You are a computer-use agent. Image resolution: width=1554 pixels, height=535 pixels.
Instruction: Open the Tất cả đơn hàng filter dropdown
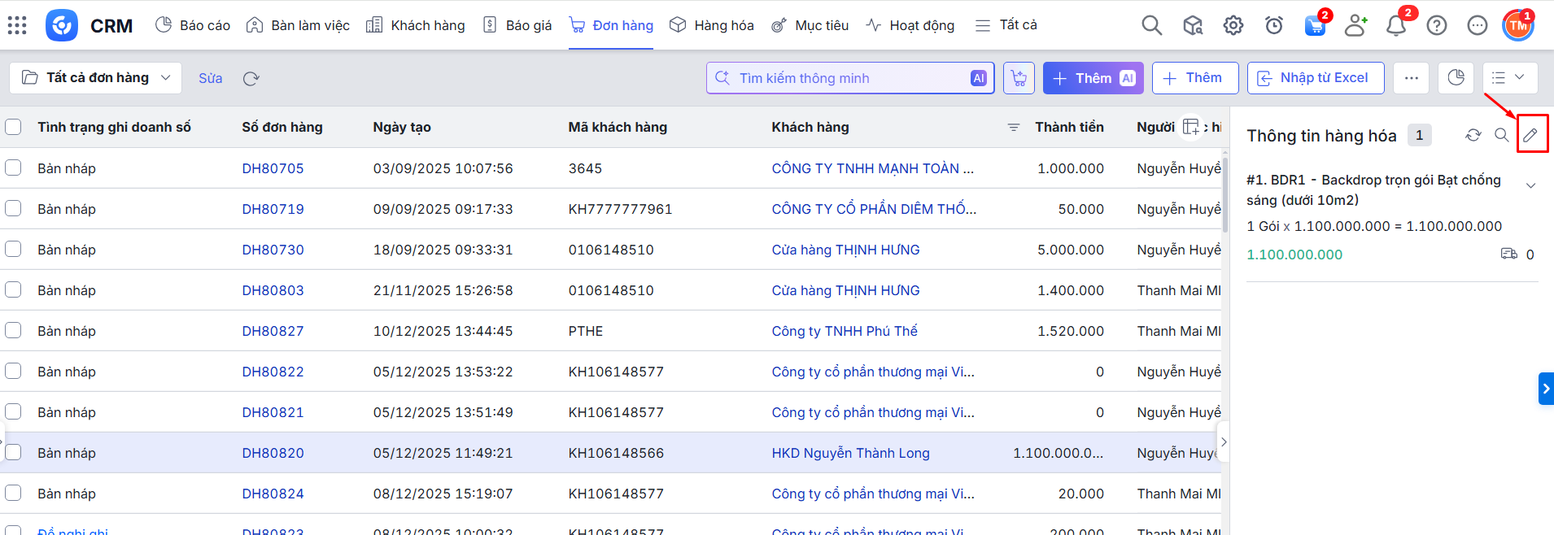pyautogui.click(x=96, y=78)
